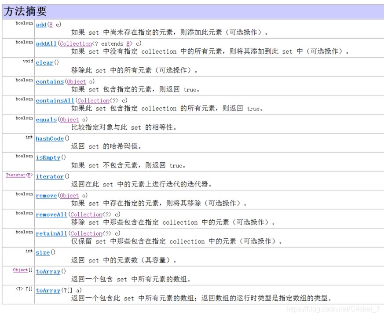384x317 pixels.
Task: Select text 如果 set 中存在指定的元素，则将其移除
Action: (136, 204)
